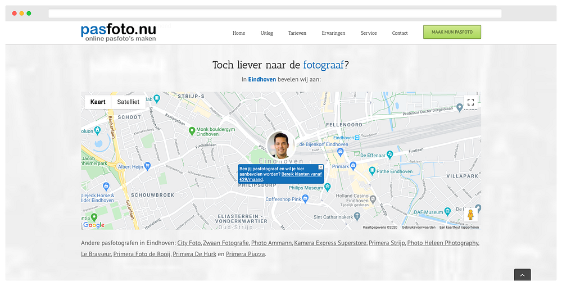The width and height of the screenshot is (562, 286).
Task: Click the MAAK MIJN PASFOTO button
Action: (x=452, y=32)
